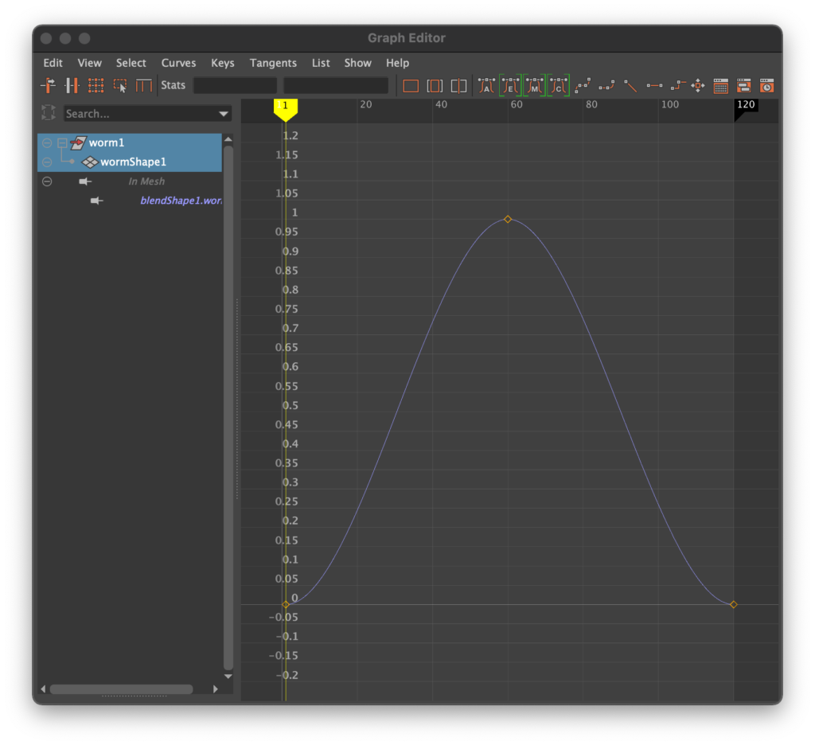Activate the Lattice Deform Keys tool
Viewport: 815px width, 745px height.
point(96,85)
